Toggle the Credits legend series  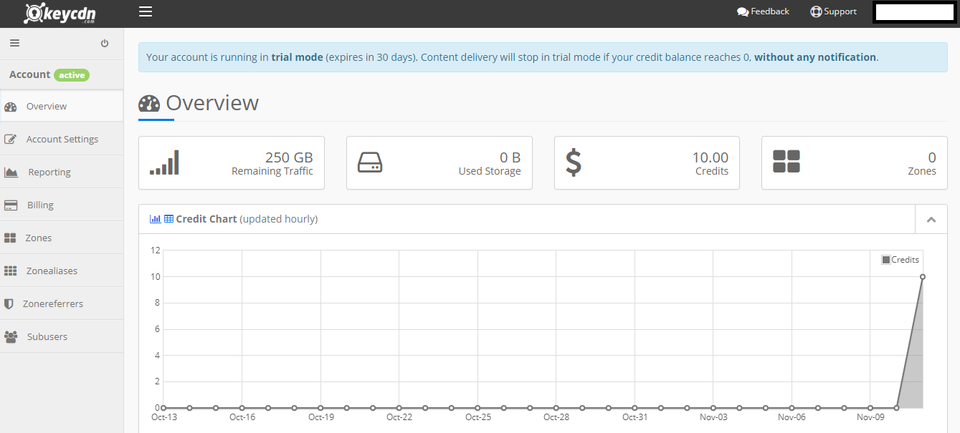(x=900, y=260)
